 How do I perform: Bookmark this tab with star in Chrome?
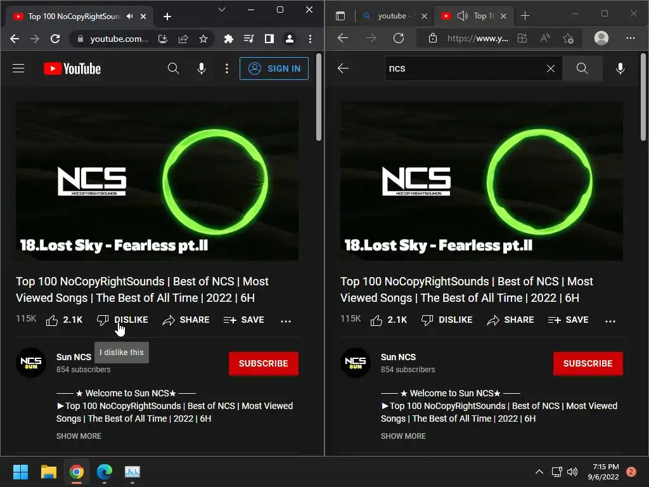pyautogui.click(x=203, y=39)
